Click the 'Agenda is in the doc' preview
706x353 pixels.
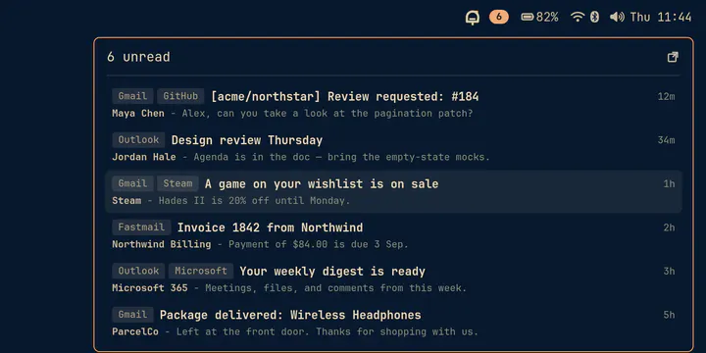tap(342, 157)
